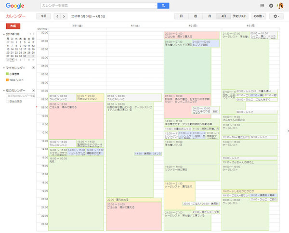Select date 4 in the mini calendar
This screenshot has width=289, height=233.
pos(12,60)
